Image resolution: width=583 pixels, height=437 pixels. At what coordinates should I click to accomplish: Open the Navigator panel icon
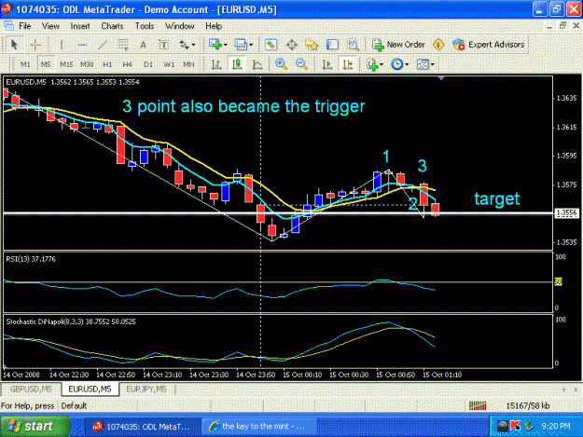pos(312,45)
